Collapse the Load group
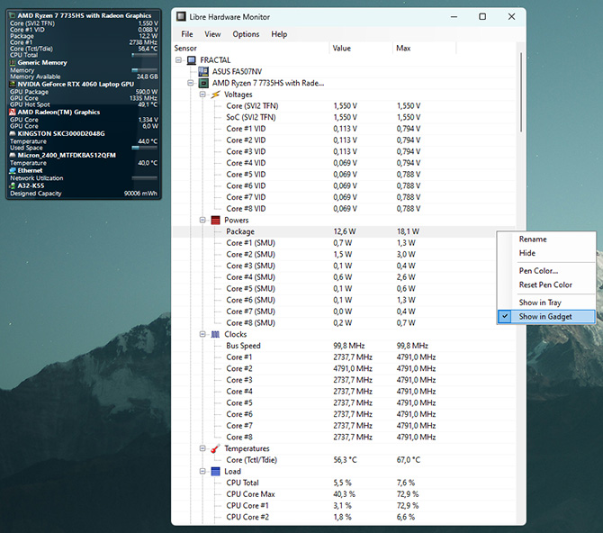 pyautogui.click(x=202, y=472)
